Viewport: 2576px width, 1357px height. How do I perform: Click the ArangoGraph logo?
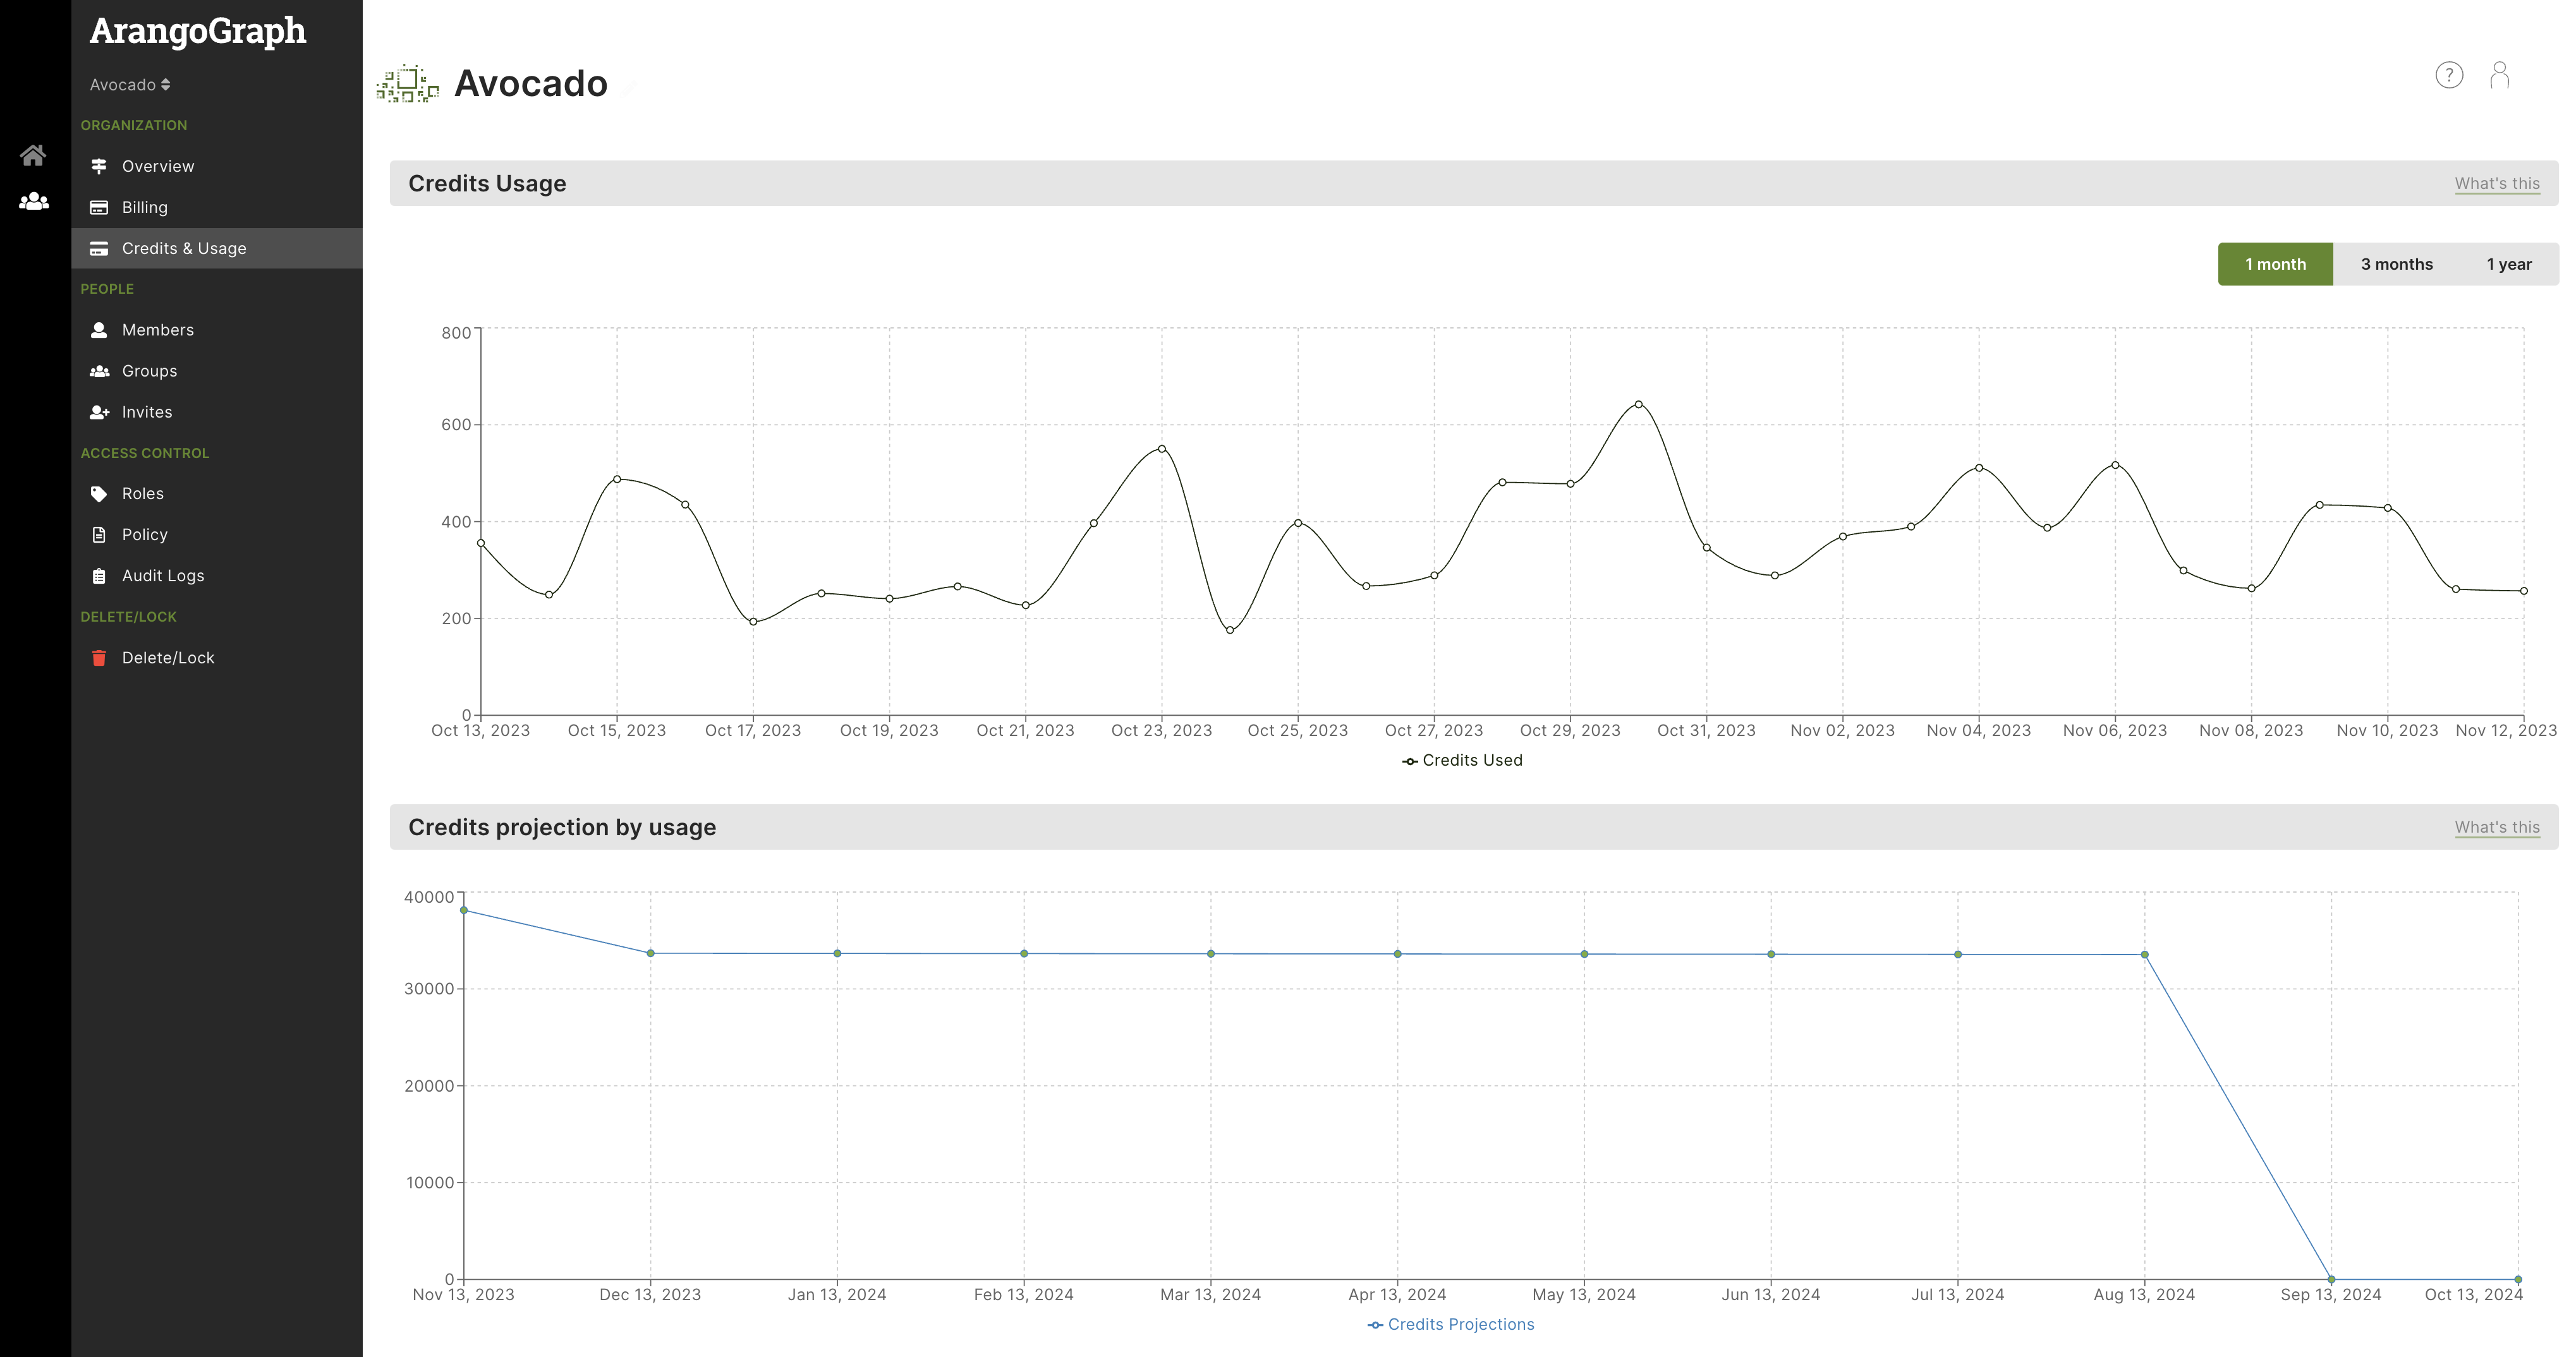pyautogui.click(x=198, y=31)
